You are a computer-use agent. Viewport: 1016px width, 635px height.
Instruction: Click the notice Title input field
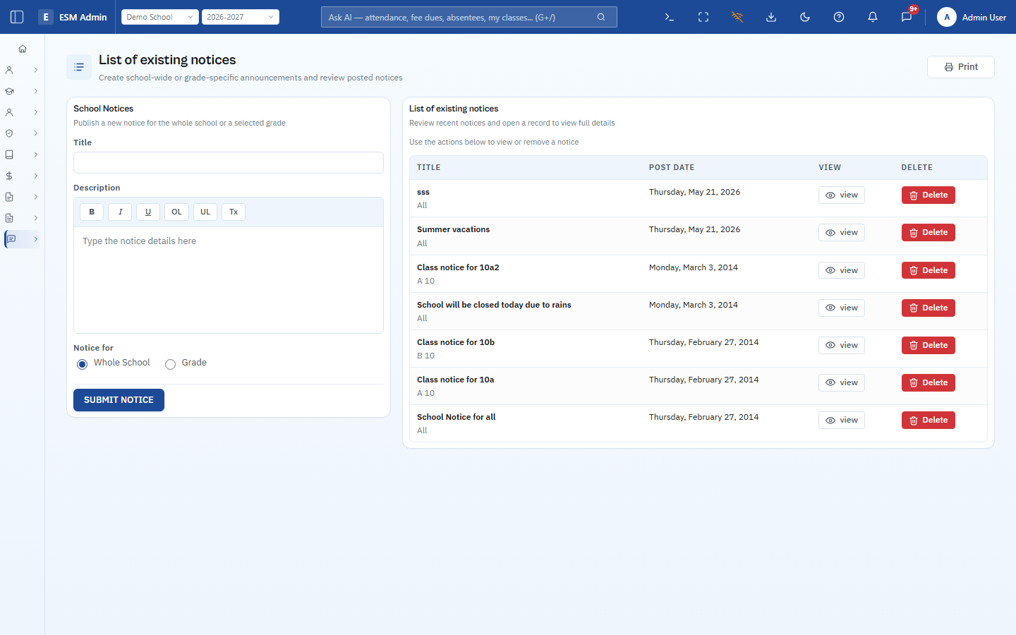pyautogui.click(x=229, y=162)
